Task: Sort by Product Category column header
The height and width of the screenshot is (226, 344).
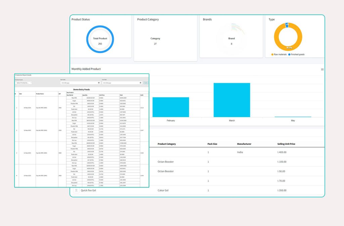Action: tap(167, 144)
